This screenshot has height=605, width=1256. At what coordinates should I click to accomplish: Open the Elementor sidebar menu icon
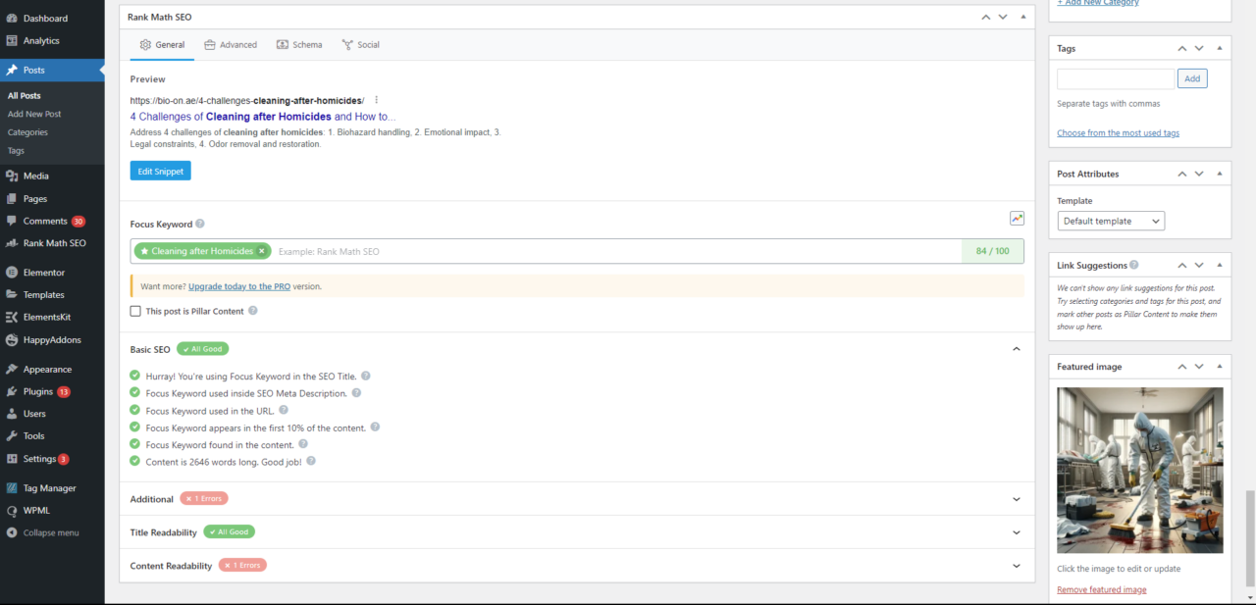coord(12,273)
